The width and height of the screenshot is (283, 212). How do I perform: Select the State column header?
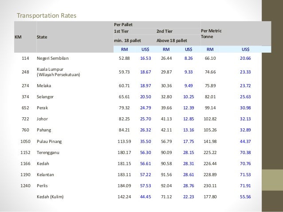43,38
